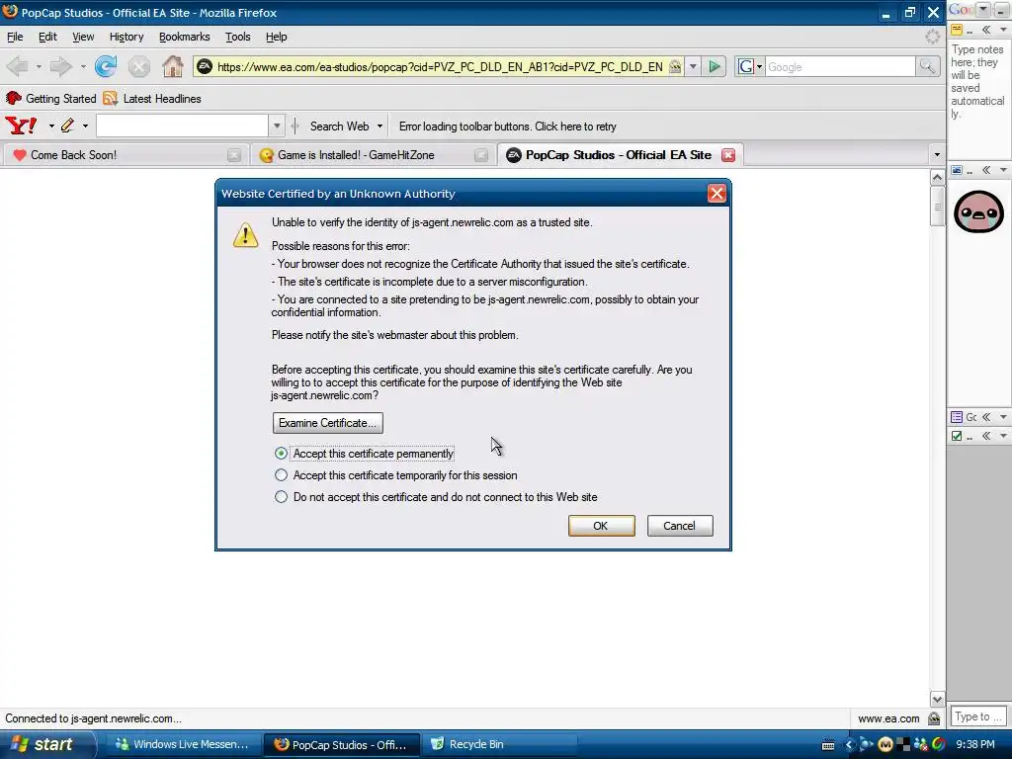Select Accept this certificate permanently
1012x759 pixels.
[x=281, y=453]
